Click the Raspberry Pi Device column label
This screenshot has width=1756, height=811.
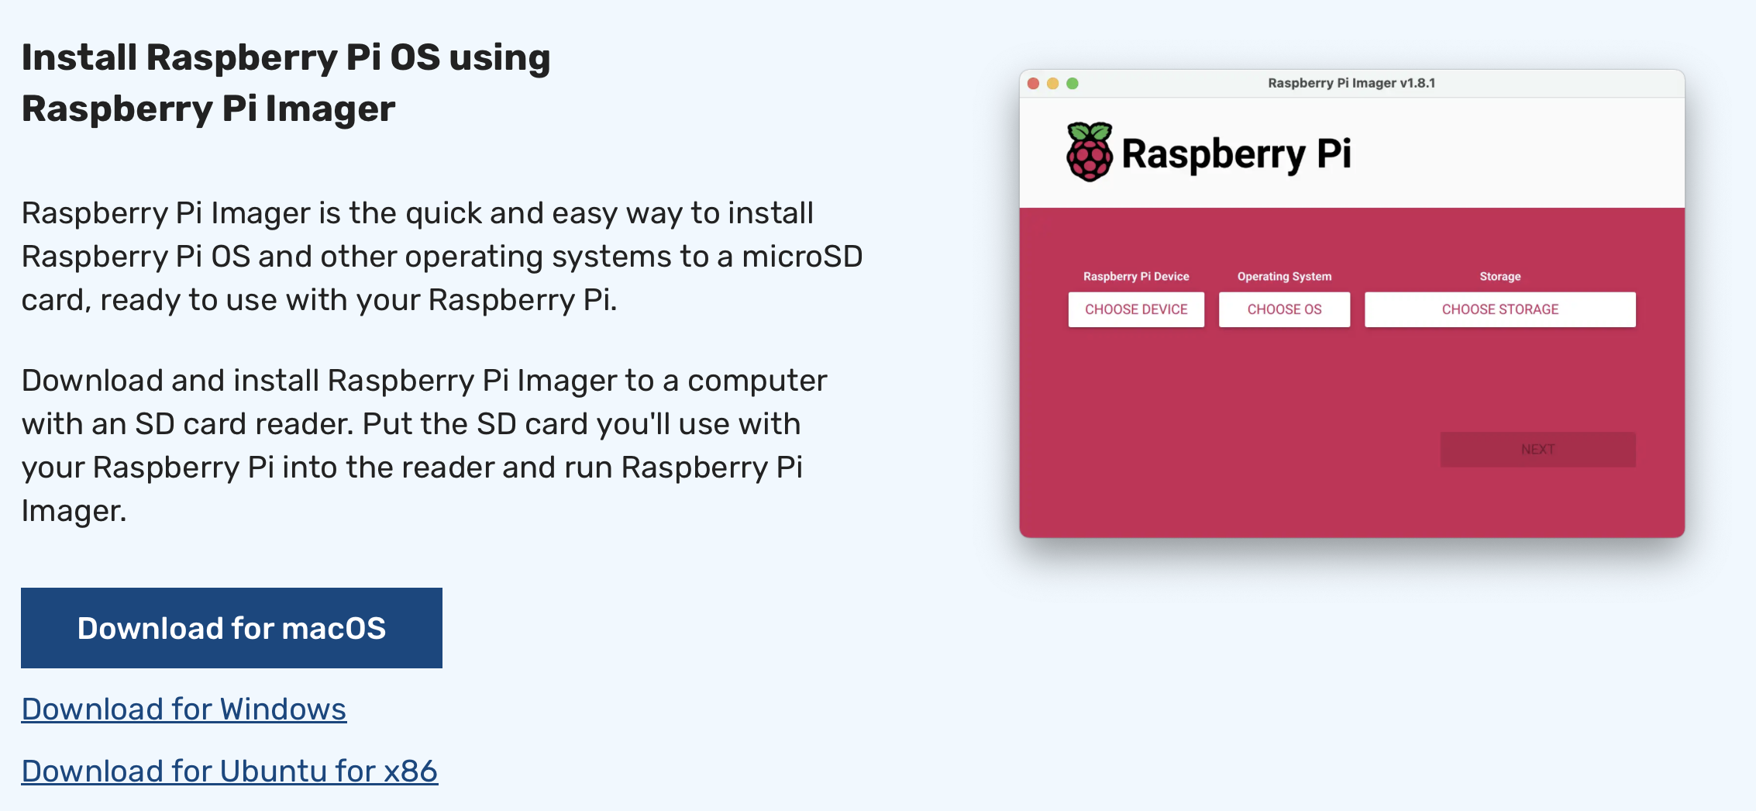1136,276
